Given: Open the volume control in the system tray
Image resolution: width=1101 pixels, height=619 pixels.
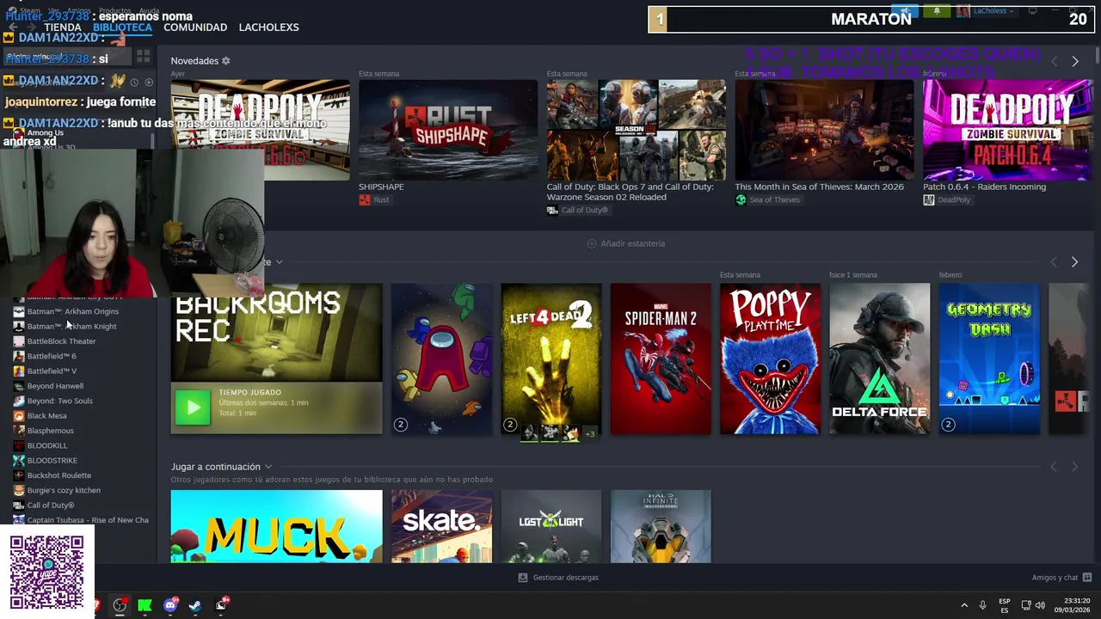Looking at the screenshot, I should pos(1040,605).
